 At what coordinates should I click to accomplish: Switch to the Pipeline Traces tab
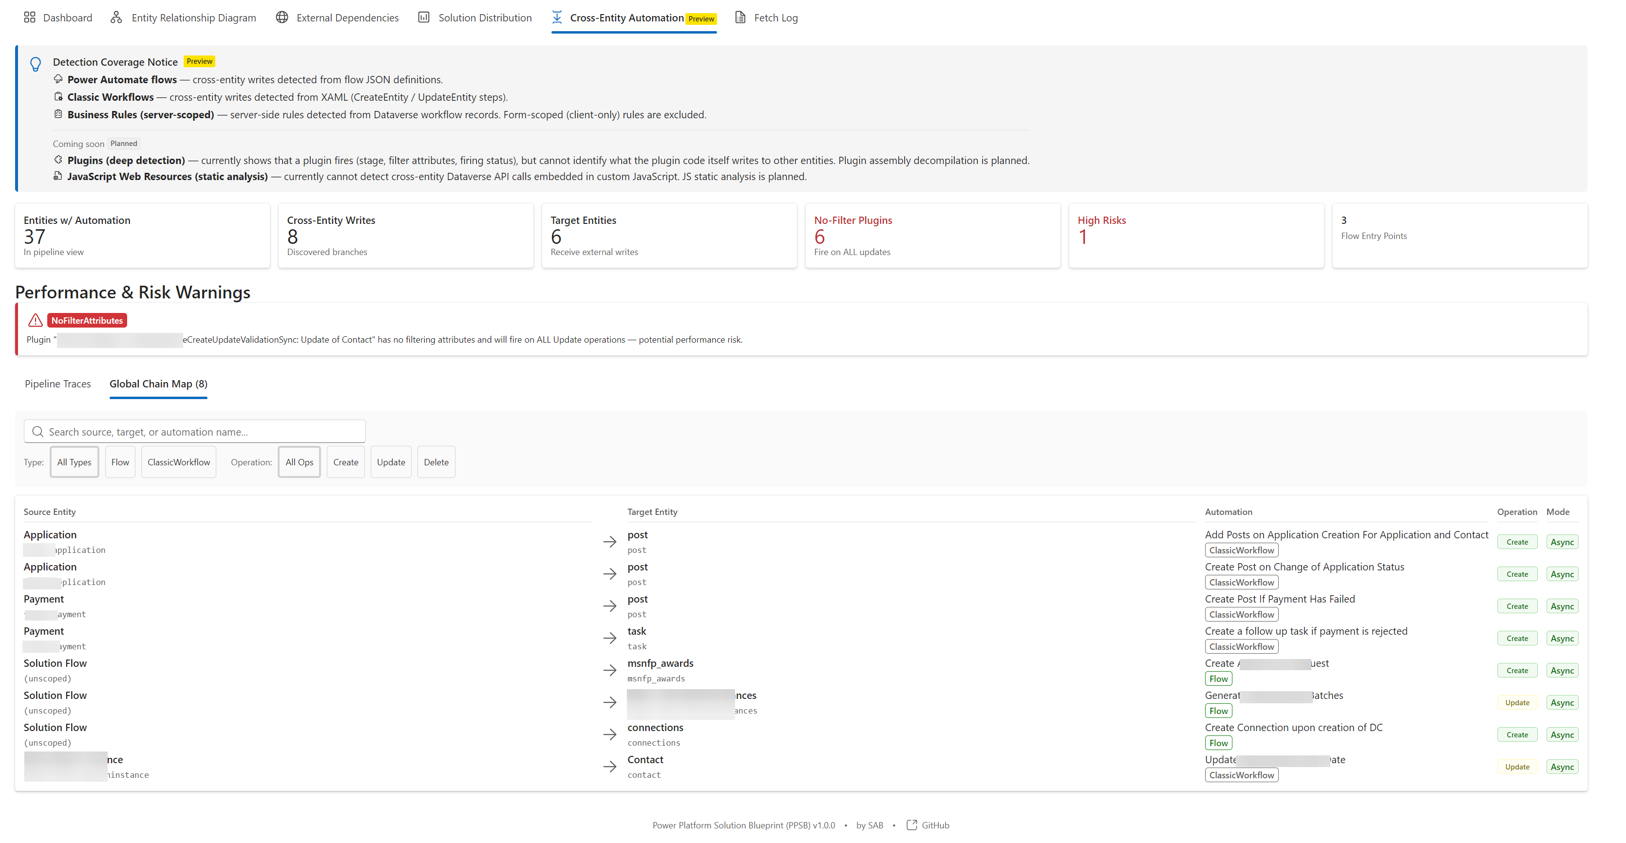(57, 384)
